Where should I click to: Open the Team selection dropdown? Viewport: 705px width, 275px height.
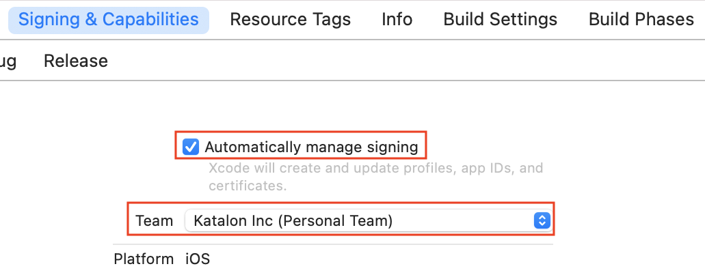pos(367,220)
